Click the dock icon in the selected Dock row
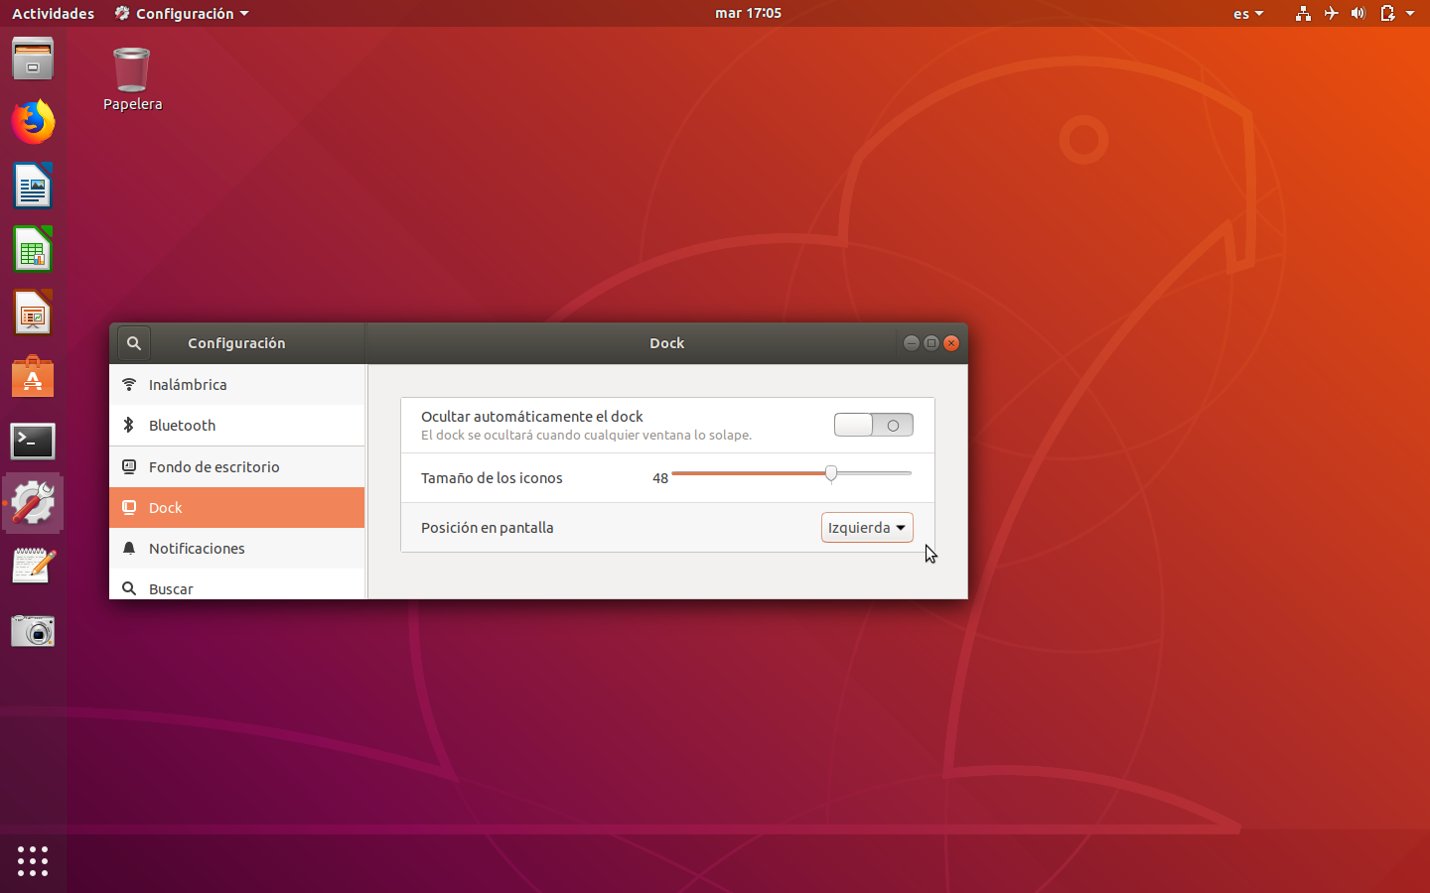 (x=129, y=507)
